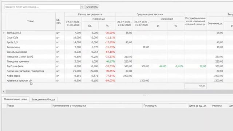233x131 pixels.
Task: Click the Очистить button
Action: click(x=92, y=7)
